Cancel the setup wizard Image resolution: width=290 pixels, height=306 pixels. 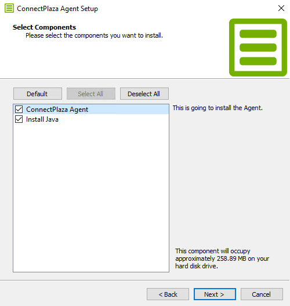click(262, 294)
